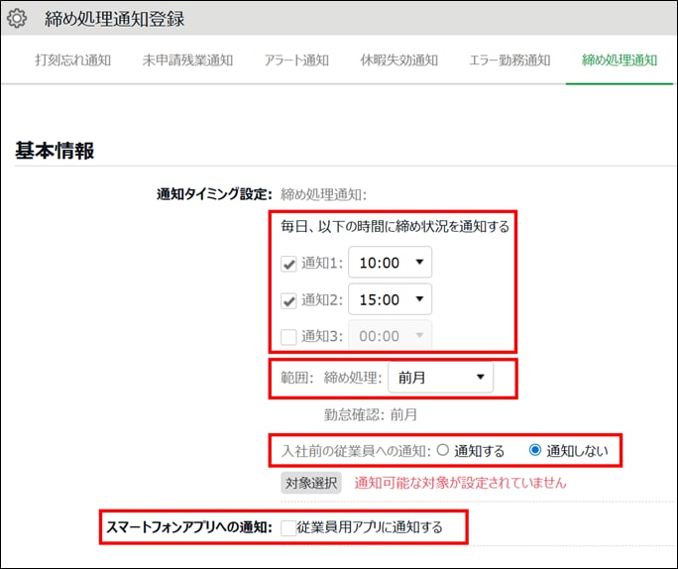Expand the 通知2 time dropdown showing 15:00
This screenshot has width=678, height=569.
[x=390, y=299]
